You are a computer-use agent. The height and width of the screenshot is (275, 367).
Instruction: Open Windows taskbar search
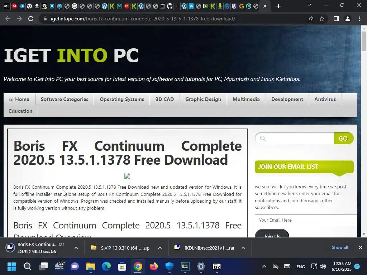click(27, 266)
